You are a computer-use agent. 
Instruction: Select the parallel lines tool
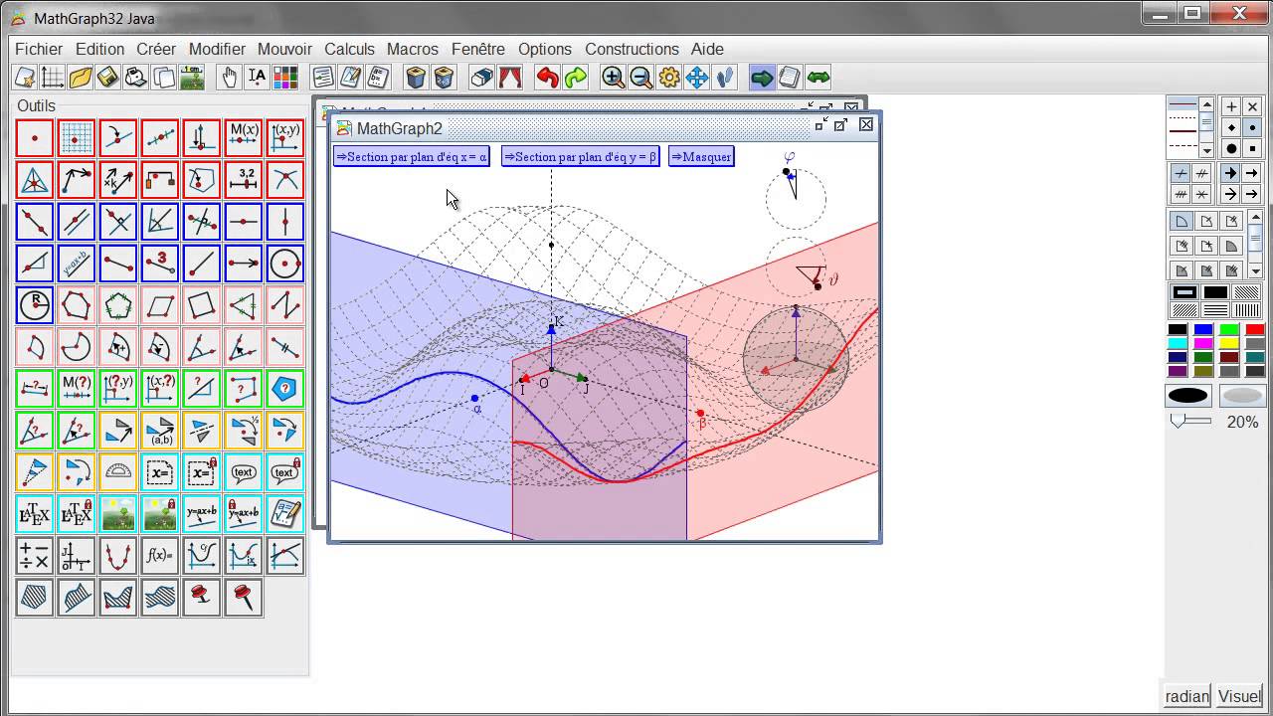pyautogui.click(x=77, y=222)
